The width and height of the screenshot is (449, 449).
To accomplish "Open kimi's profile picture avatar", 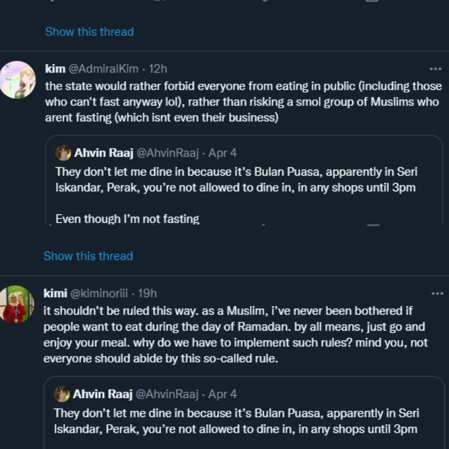I will [17, 304].
